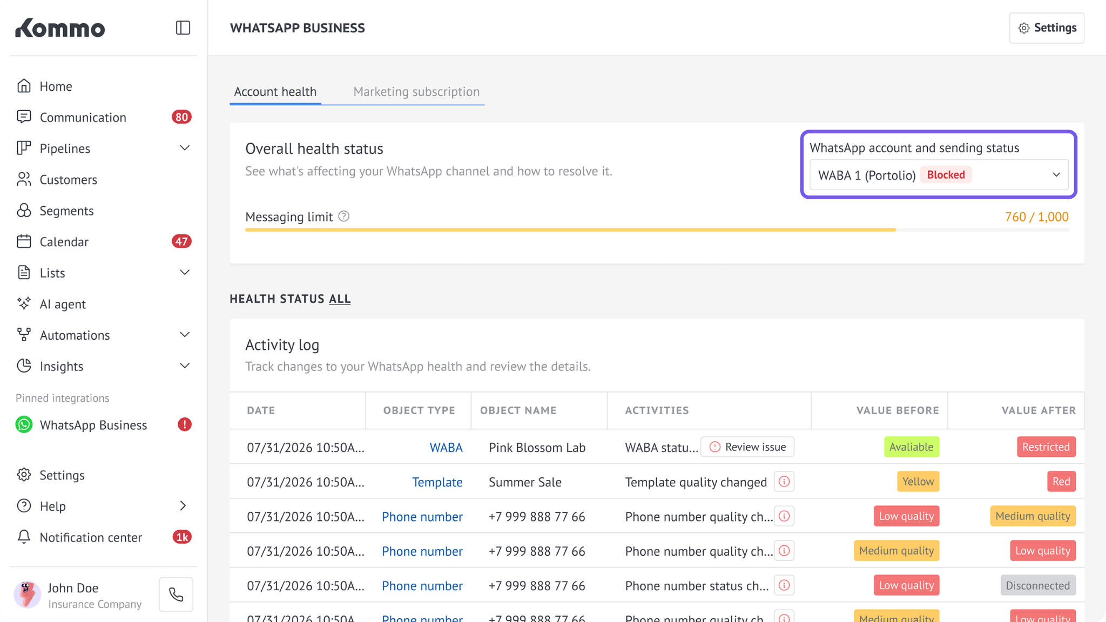1106x622 pixels.
Task: Open the WABA 1 (Portolio) account dropdown
Action: [x=939, y=175]
